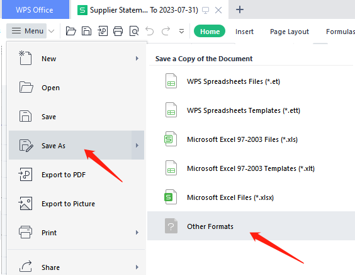Click the WPS Office home button
This screenshot has width=355, height=275.
click(35, 9)
